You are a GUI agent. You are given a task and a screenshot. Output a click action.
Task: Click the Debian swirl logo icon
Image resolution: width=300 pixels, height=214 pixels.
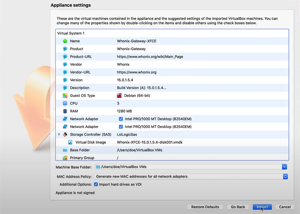point(119,96)
